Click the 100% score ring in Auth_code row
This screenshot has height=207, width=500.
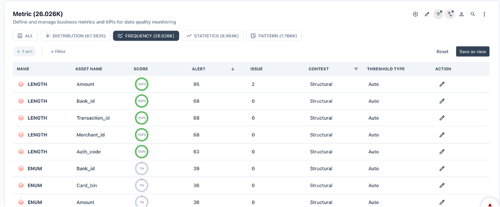(x=142, y=152)
